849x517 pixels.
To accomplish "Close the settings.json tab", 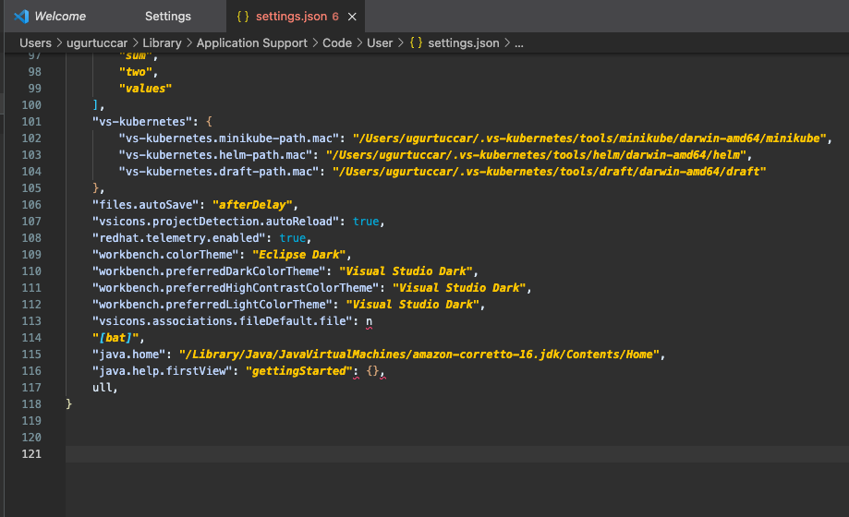I will click(352, 17).
